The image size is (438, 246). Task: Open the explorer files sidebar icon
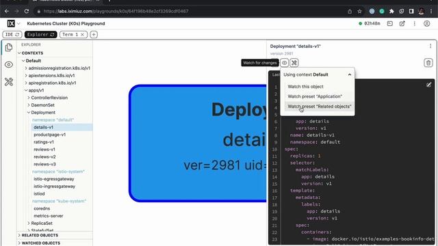tap(9, 47)
